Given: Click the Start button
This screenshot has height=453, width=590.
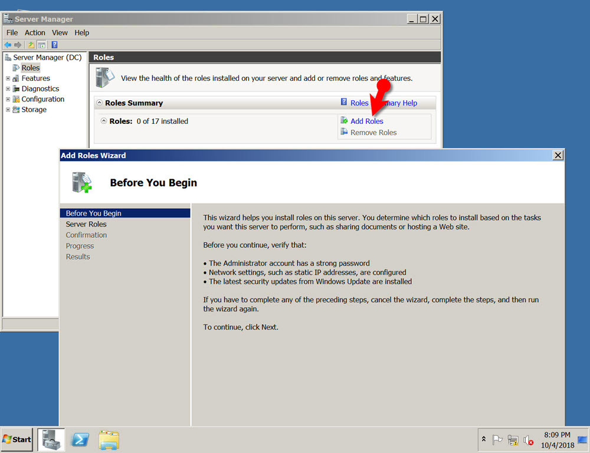Looking at the screenshot, I should tap(17, 439).
